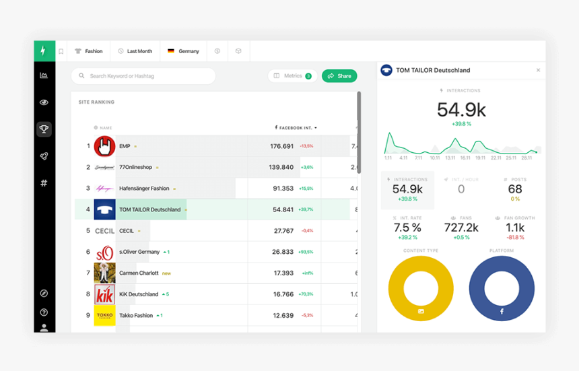The width and height of the screenshot is (579, 371).
Task: Open the eye monitoring sidebar icon
Action: click(x=44, y=102)
